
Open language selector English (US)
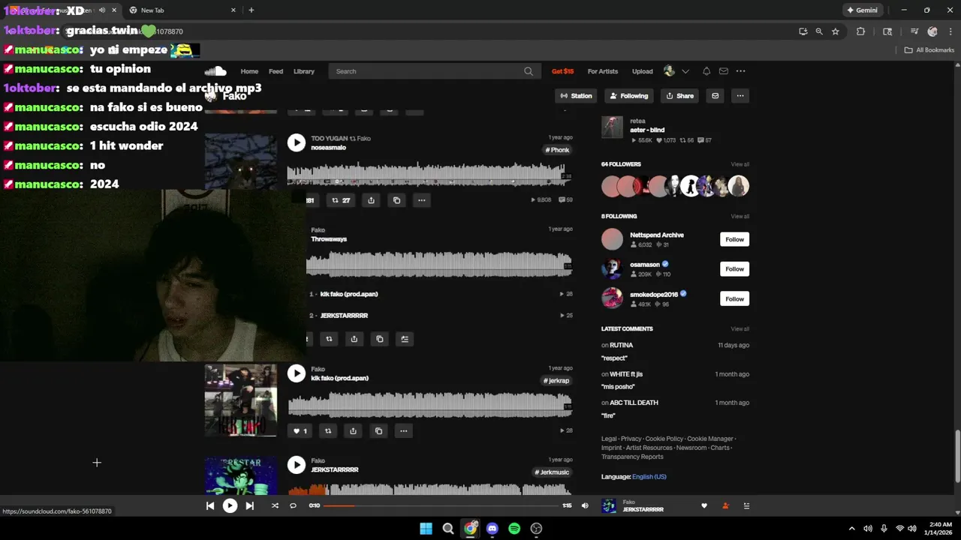pyautogui.click(x=649, y=477)
